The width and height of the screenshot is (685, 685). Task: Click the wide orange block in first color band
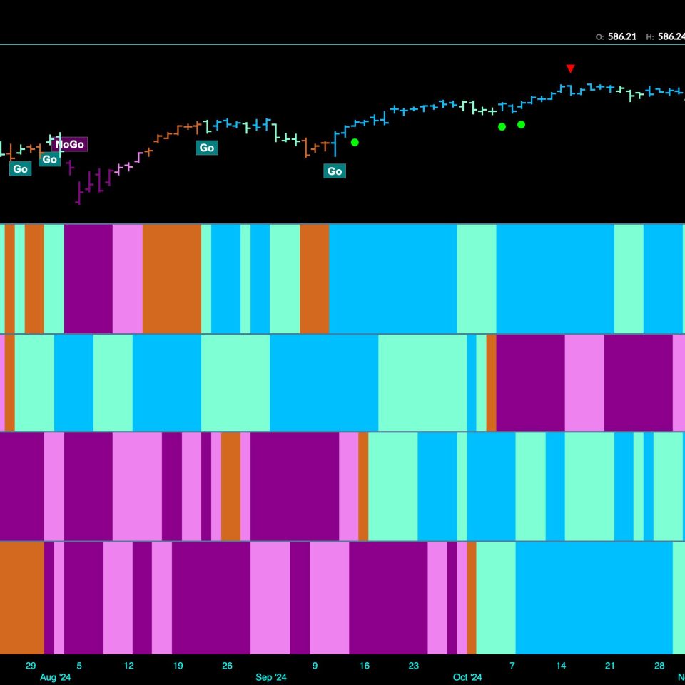[171, 278]
